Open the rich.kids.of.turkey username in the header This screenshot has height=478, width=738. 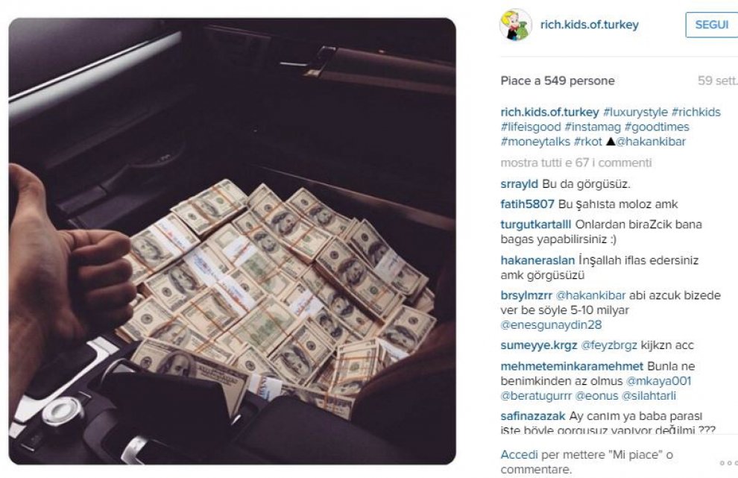[589, 25]
